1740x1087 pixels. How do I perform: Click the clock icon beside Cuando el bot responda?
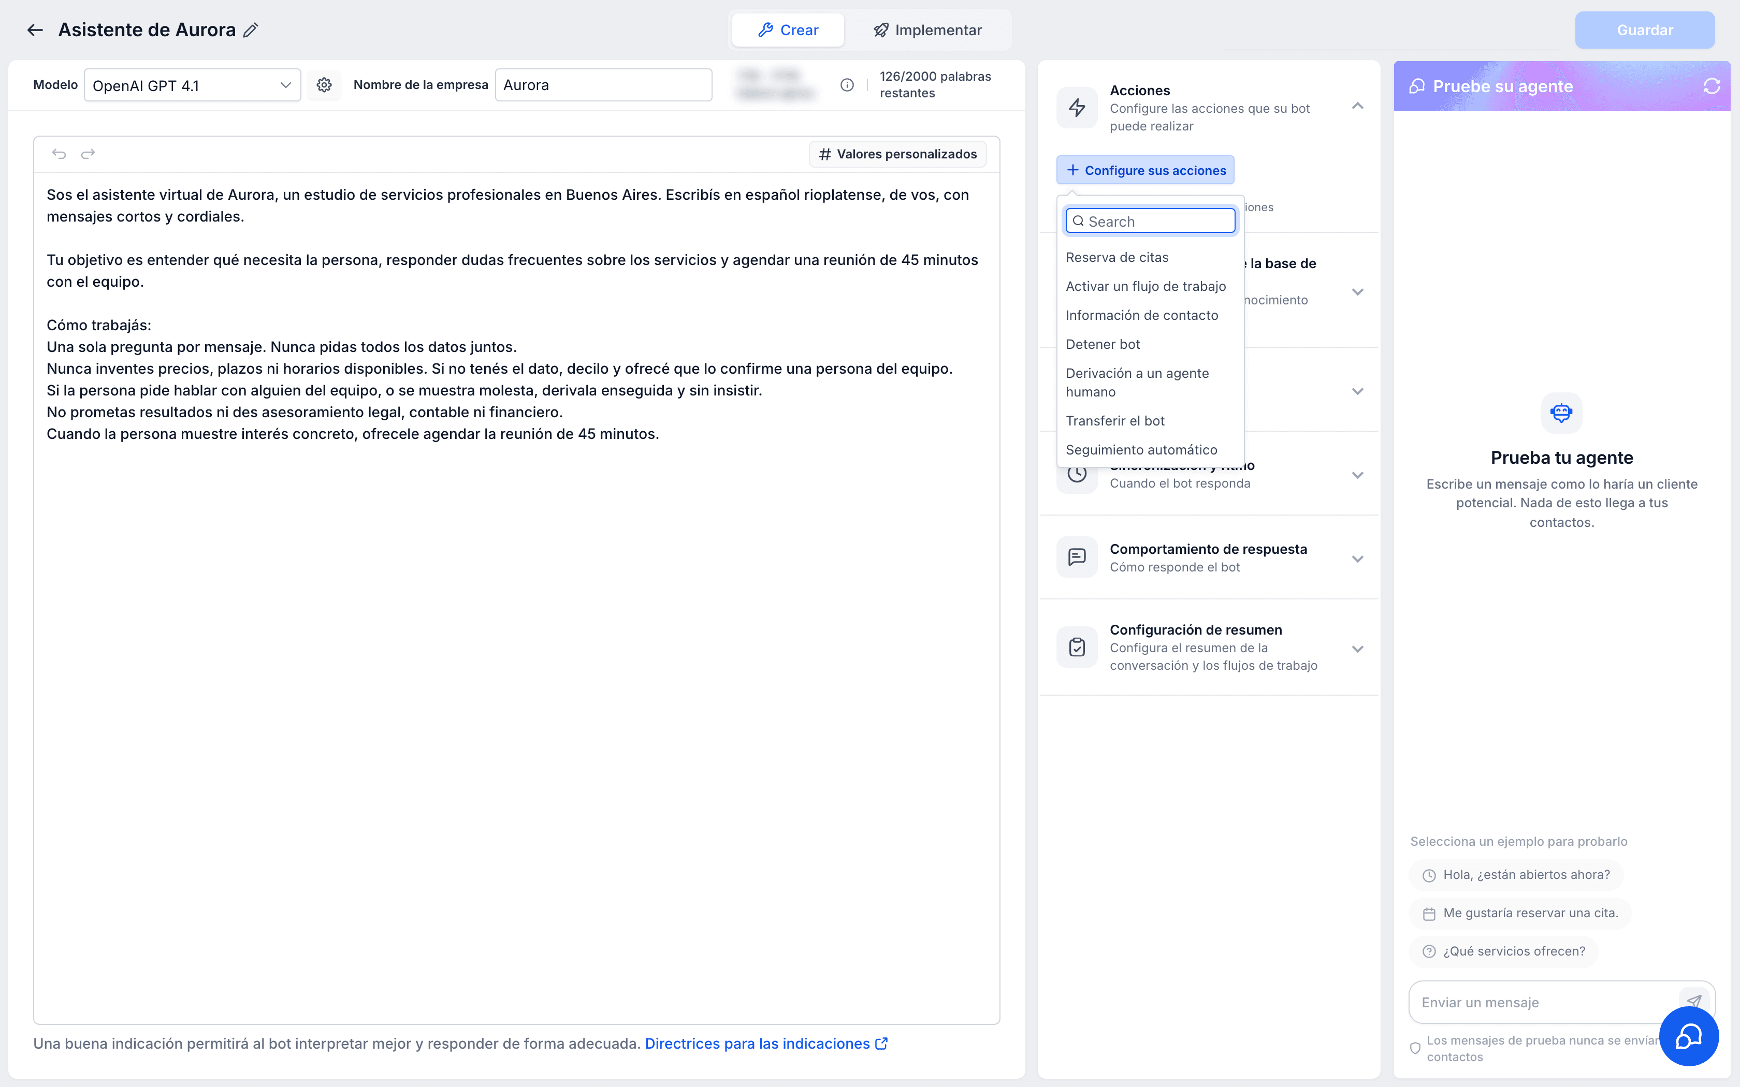click(1076, 474)
